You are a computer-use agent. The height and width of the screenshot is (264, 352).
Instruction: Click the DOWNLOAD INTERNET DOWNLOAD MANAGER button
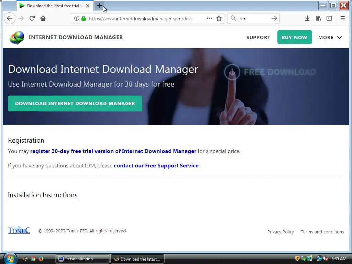point(75,103)
